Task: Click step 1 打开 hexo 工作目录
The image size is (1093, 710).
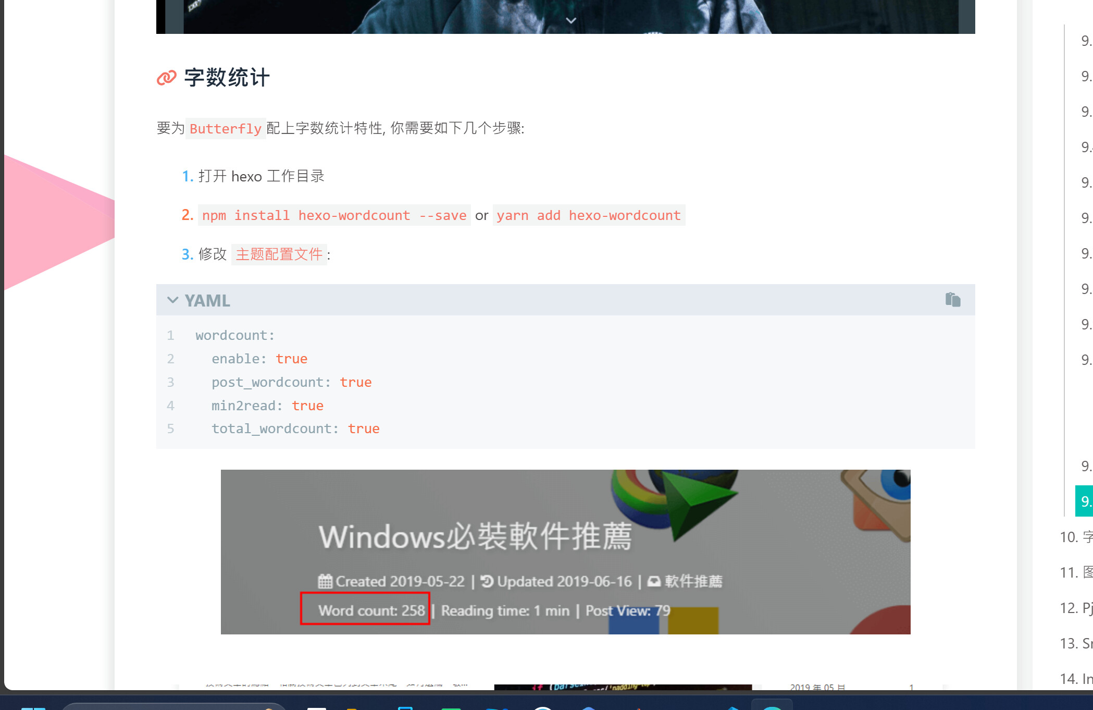Action: pyautogui.click(x=262, y=176)
